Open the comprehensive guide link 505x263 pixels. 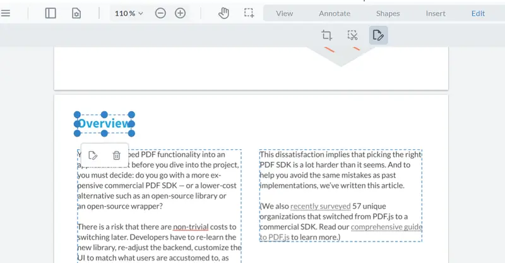coord(386,227)
